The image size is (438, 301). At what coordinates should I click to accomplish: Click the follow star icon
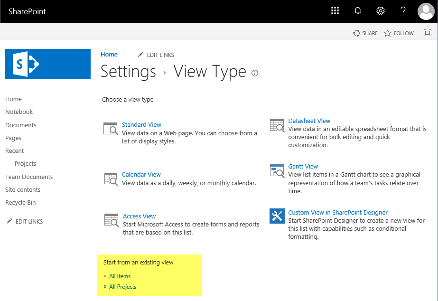pyautogui.click(x=387, y=33)
